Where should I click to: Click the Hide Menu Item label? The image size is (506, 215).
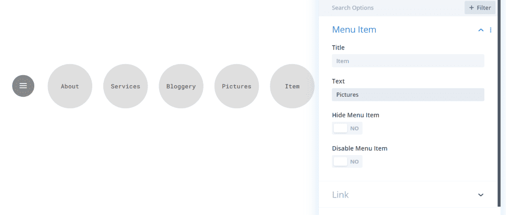(x=356, y=115)
